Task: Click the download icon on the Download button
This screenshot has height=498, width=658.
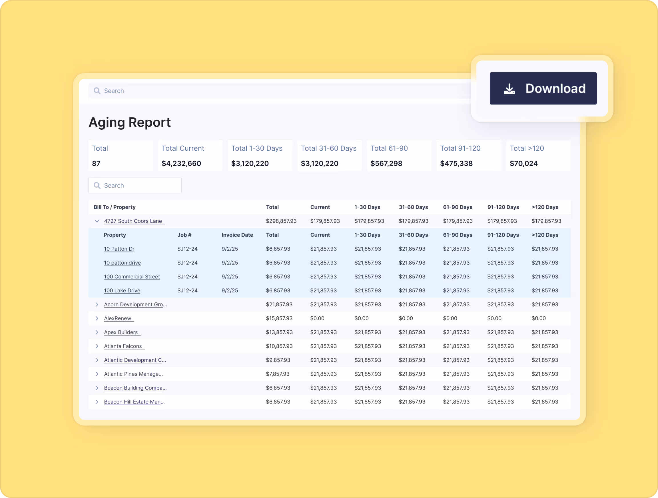Action: (509, 88)
